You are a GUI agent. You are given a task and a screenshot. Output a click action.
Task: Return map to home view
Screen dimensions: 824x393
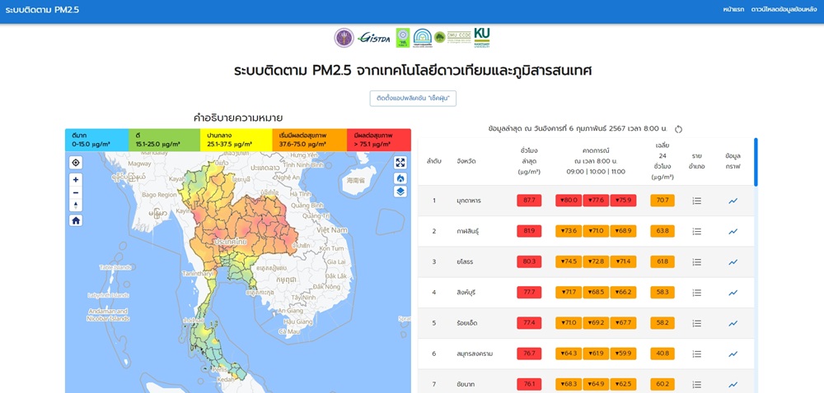(x=76, y=220)
